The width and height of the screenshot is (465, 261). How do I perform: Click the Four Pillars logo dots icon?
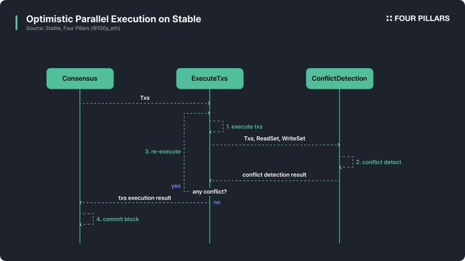point(389,18)
